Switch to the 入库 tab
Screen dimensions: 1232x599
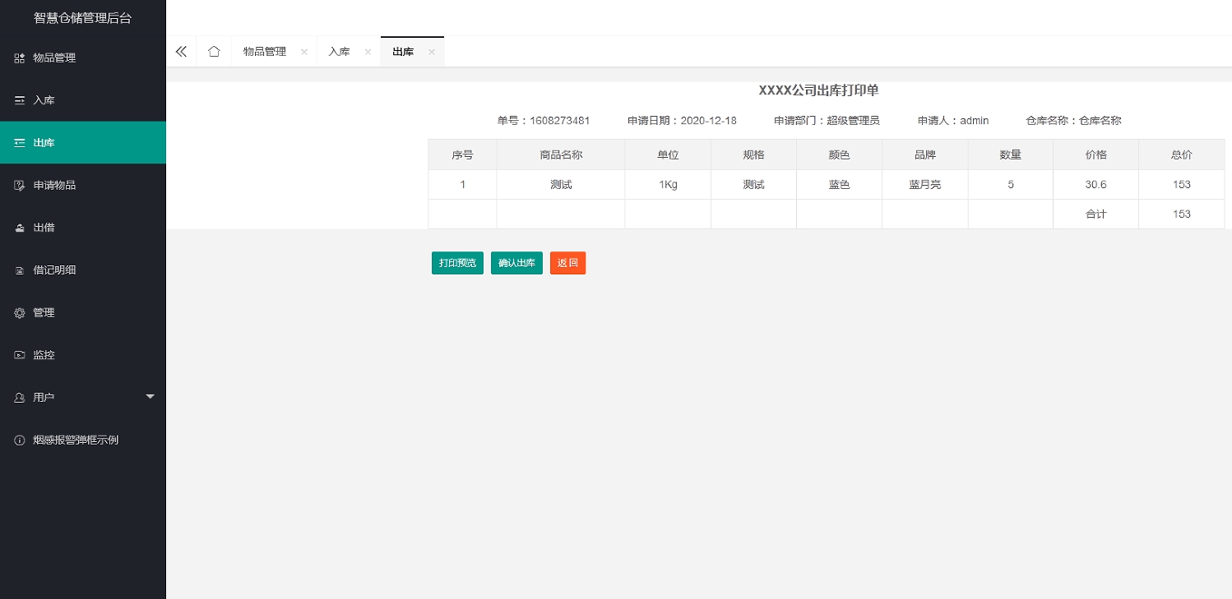(339, 51)
